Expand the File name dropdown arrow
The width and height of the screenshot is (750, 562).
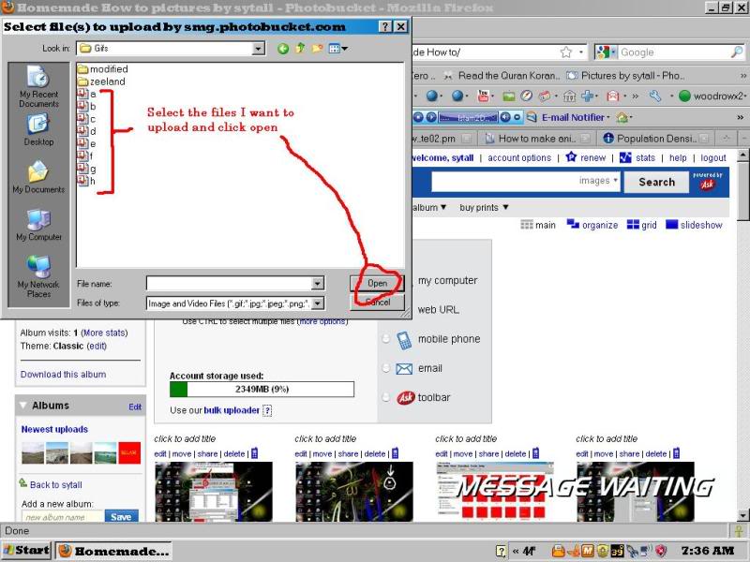coord(317,284)
